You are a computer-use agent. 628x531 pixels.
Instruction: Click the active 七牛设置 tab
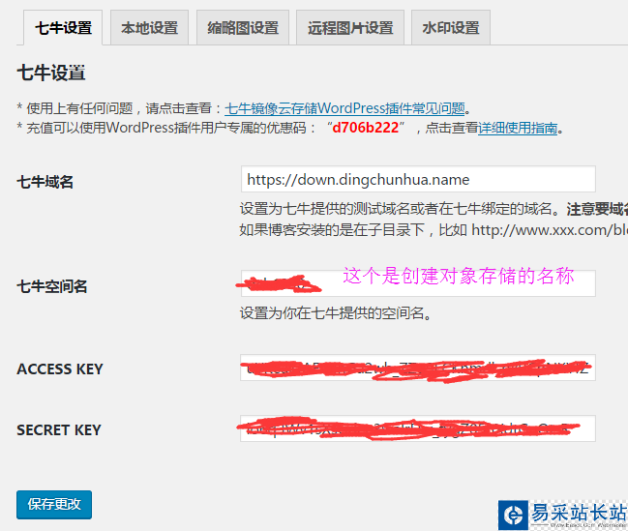pyautogui.click(x=63, y=28)
